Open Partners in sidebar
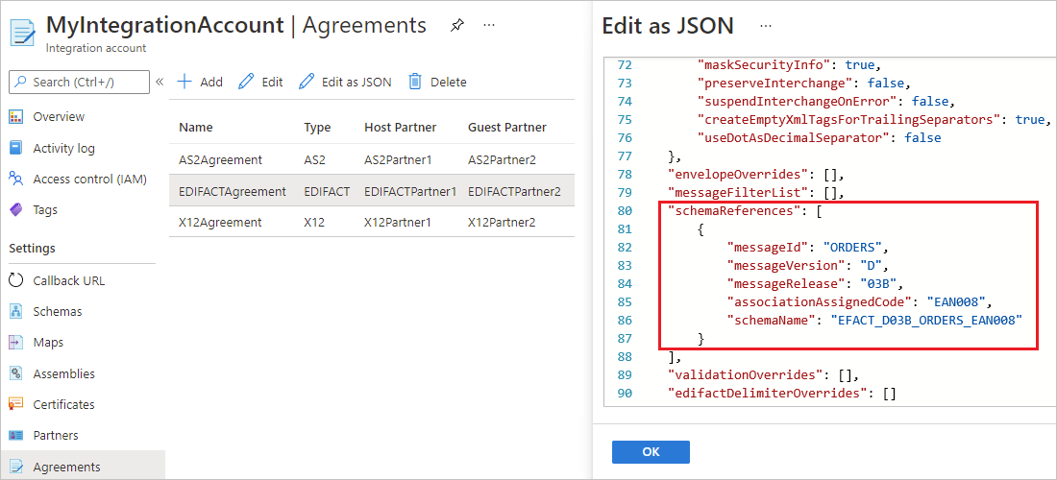This screenshot has width=1057, height=480. tap(56, 435)
